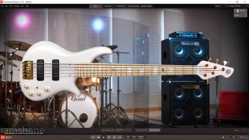The height and width of the screenshot is (140, 249).
Task: Open the Song Key setting
Action: pos(141,137)
